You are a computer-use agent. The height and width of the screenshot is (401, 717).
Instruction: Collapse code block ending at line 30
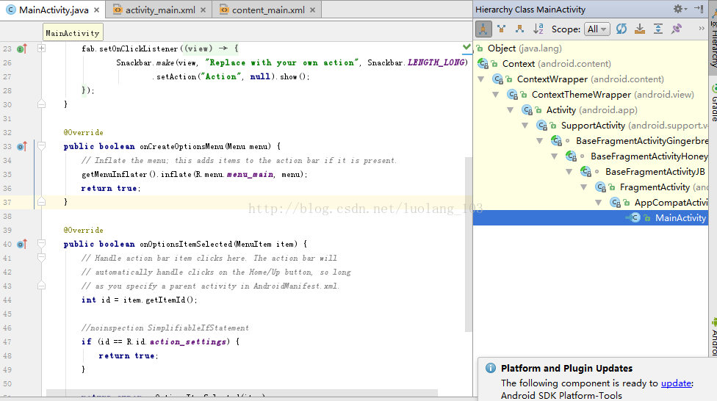41,104
